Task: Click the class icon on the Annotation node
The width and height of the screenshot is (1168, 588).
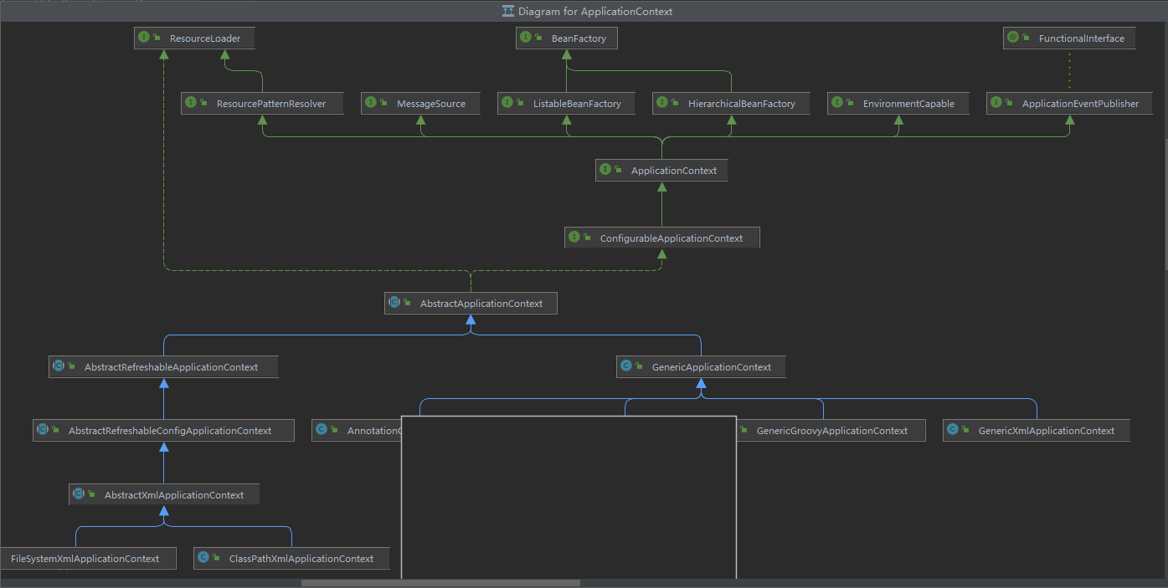Action: pyautogui.click(x=322, y=430)
